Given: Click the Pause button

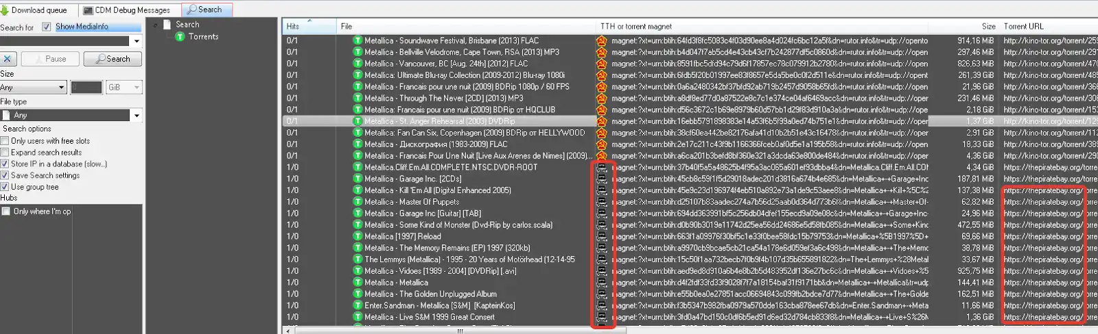Looking at the screenshot, I should pyautogui.click(x=50, y=59).
